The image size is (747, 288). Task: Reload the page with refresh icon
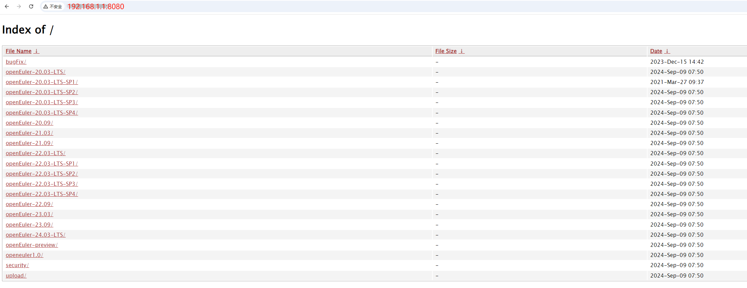tap(31, 6)
